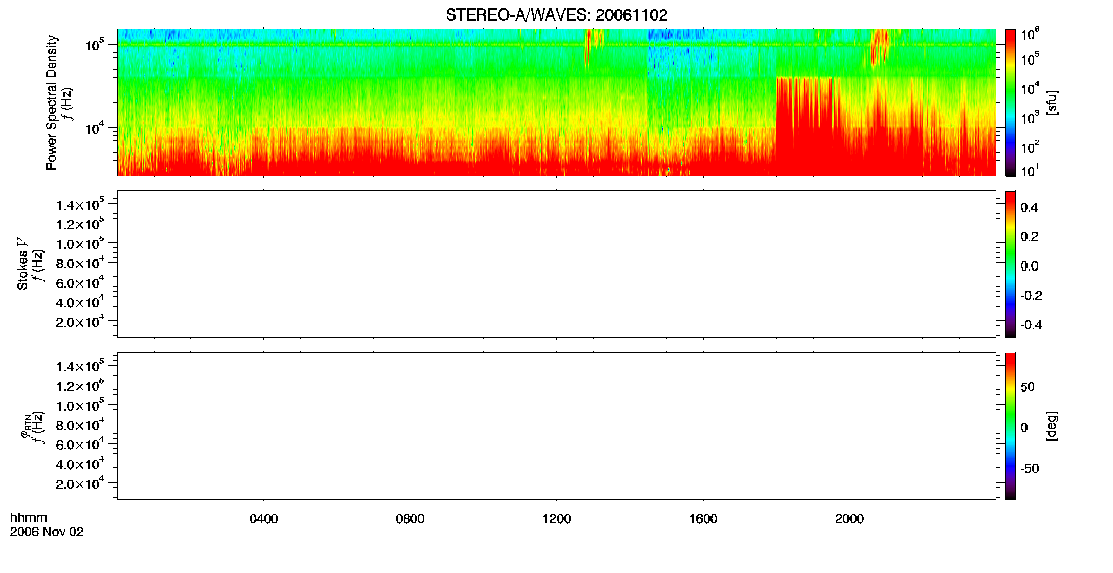Click the Stokes V panel 2.0×10^4 tick label
This screenshot has height=573, width=1113.
pos(80,322)
